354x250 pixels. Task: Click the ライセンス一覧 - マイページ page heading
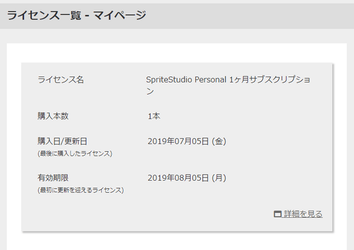77,15
